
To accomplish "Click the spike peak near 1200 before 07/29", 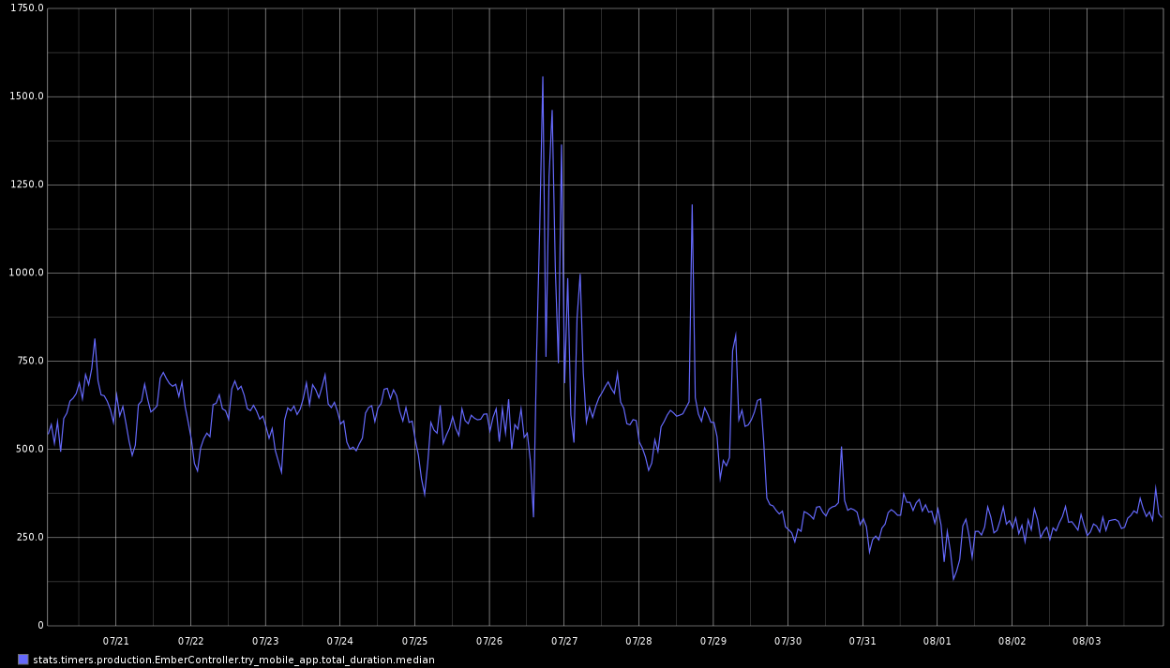I will (692, 205).
